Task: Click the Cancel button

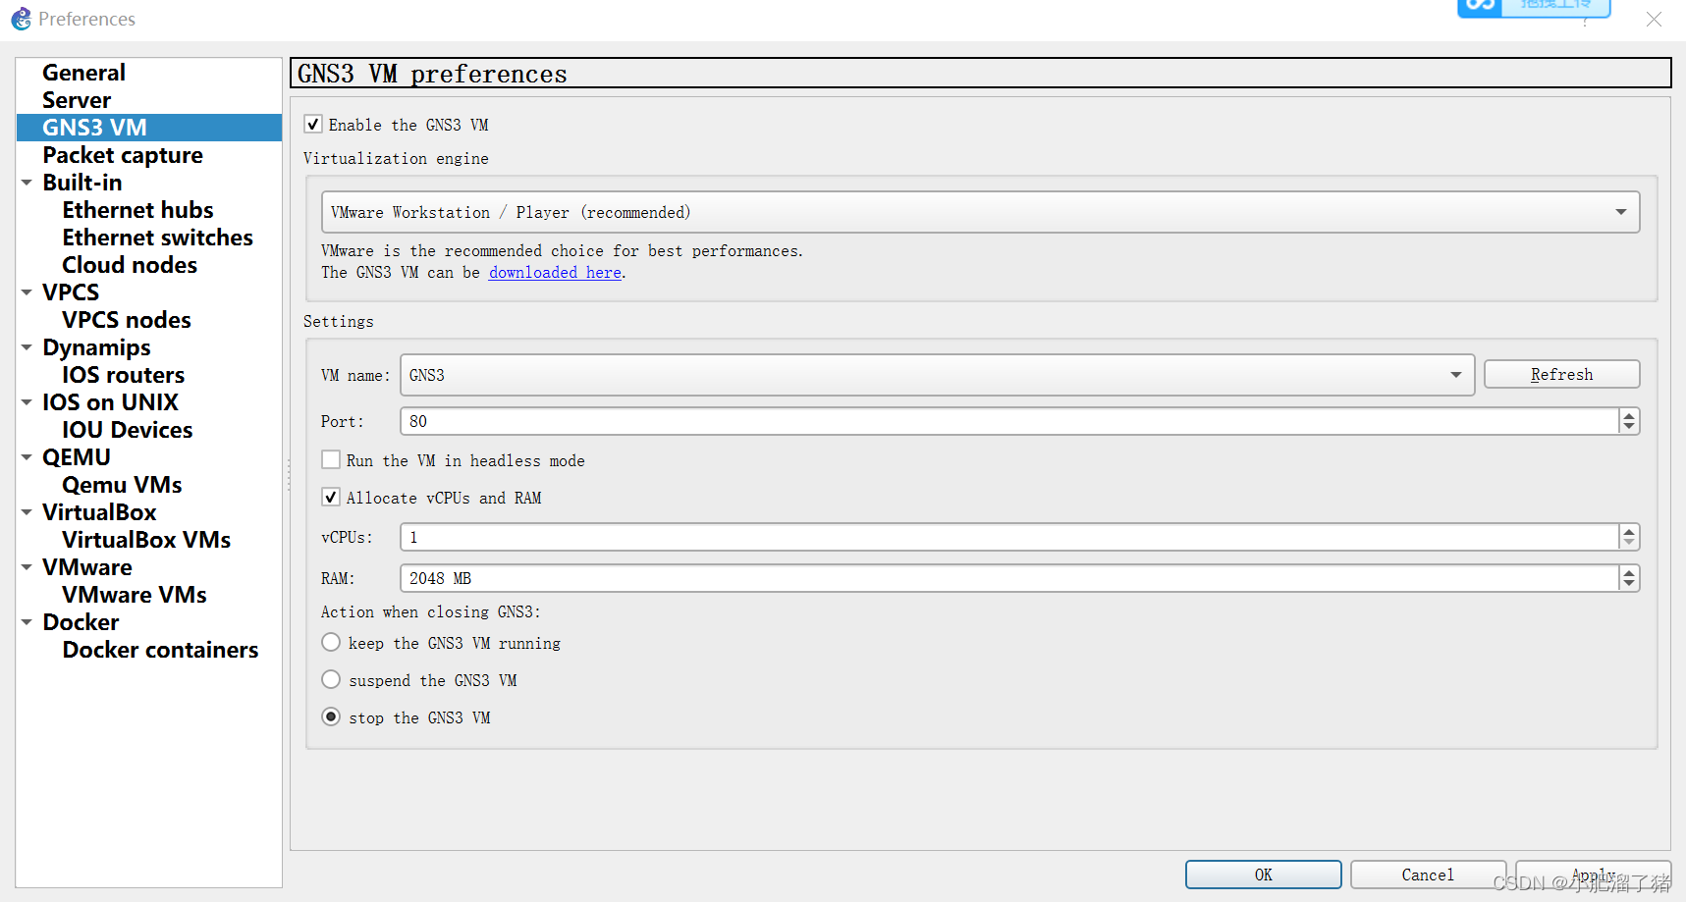Action: (x=1428, y=875)
